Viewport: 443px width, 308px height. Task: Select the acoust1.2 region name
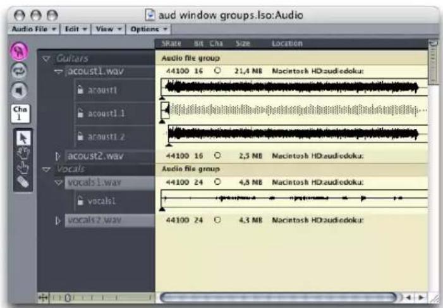[x=106, y=137]
